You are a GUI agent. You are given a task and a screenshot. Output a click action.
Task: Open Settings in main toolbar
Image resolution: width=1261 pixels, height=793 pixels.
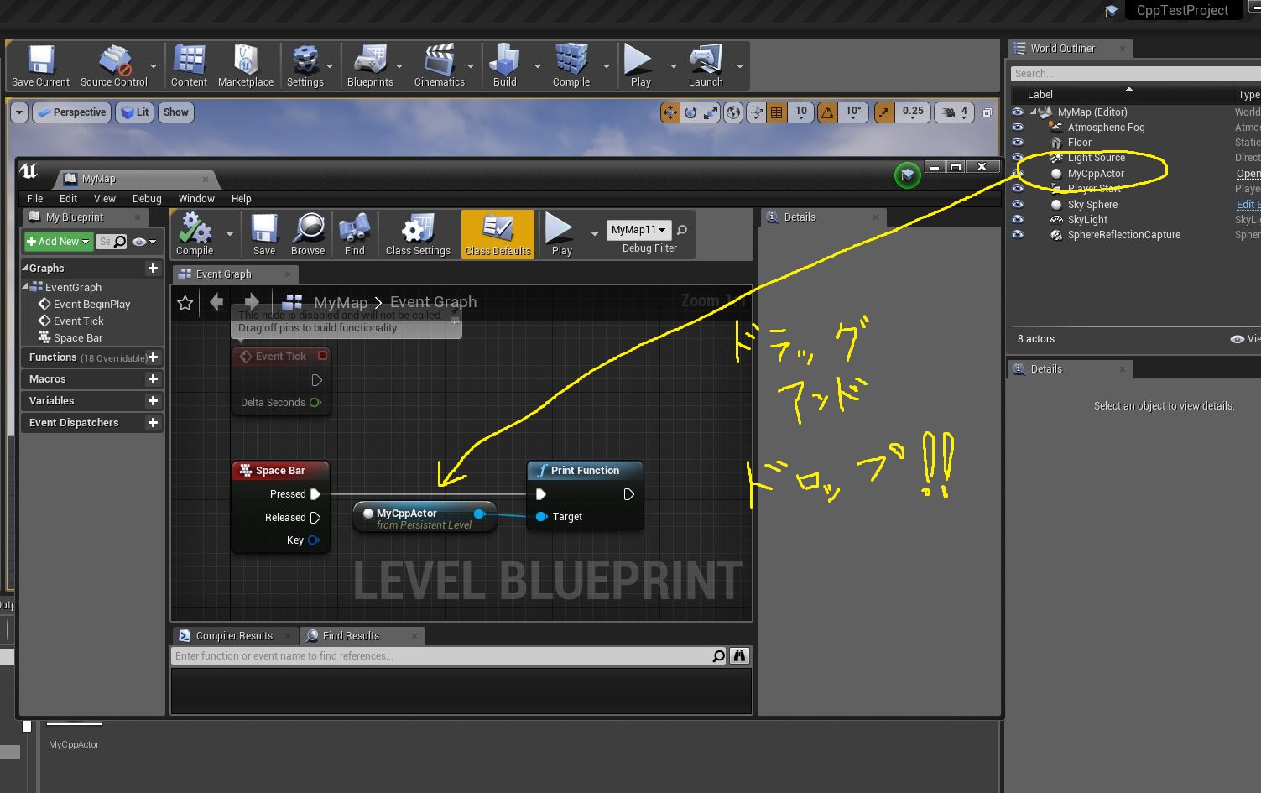tap(305, 66)
